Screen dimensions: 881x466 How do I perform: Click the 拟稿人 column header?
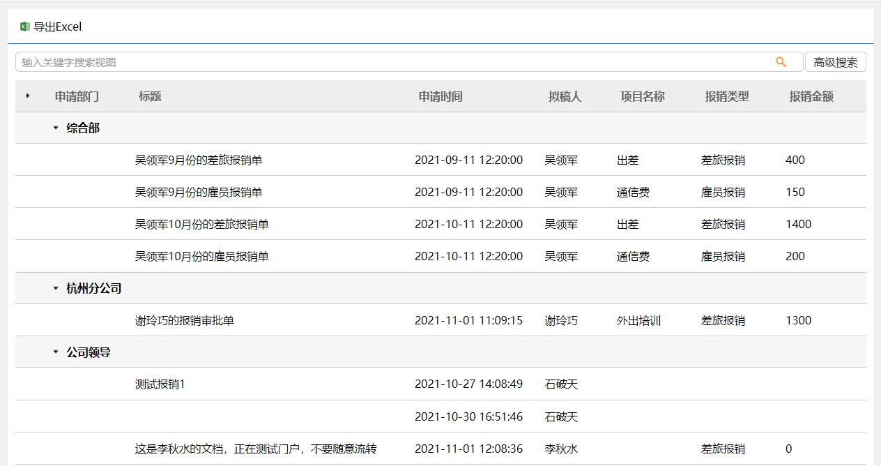click(565, 96)
